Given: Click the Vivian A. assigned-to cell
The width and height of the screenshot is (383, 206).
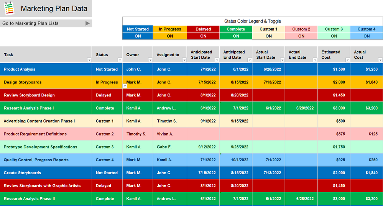Looking at the screenshot, I should click(170, 134).
